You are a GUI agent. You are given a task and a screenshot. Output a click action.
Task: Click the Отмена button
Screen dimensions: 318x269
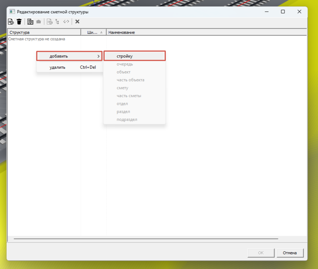tap(290, 253)
